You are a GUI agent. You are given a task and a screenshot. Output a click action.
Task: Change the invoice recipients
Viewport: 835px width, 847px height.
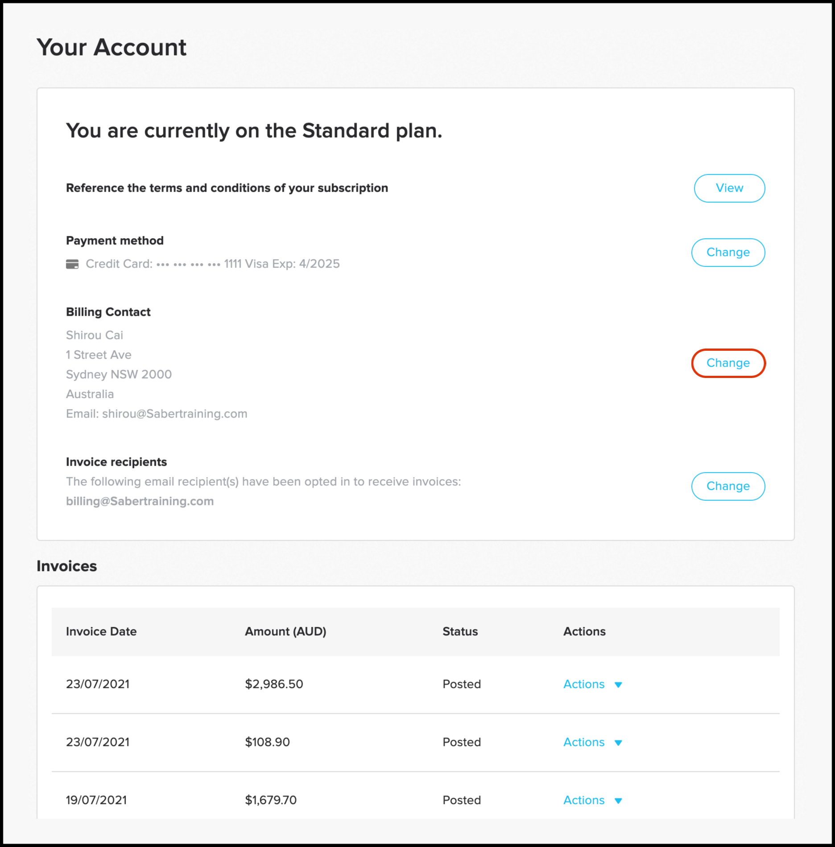coord(728,486)
